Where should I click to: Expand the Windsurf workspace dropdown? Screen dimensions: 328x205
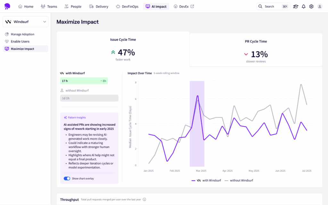(x=45, y=21)
